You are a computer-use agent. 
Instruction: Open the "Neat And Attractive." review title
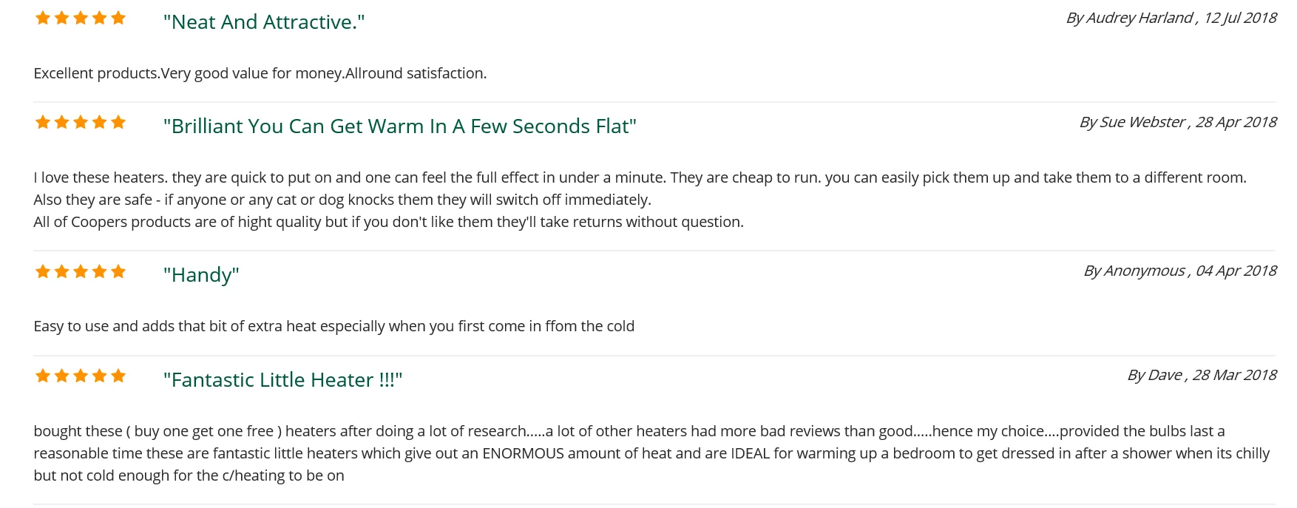264,22
